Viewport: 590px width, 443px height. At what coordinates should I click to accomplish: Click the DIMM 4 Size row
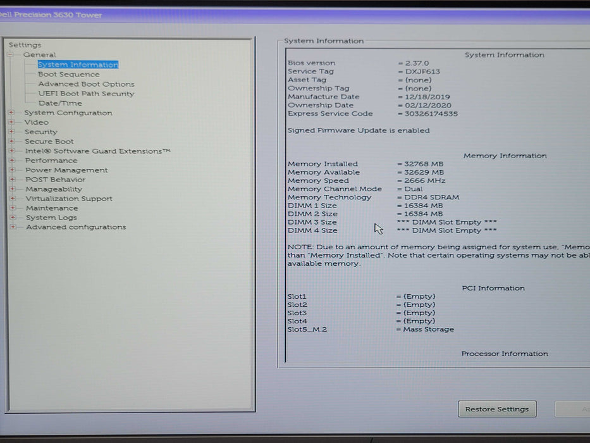pos(392,230)
